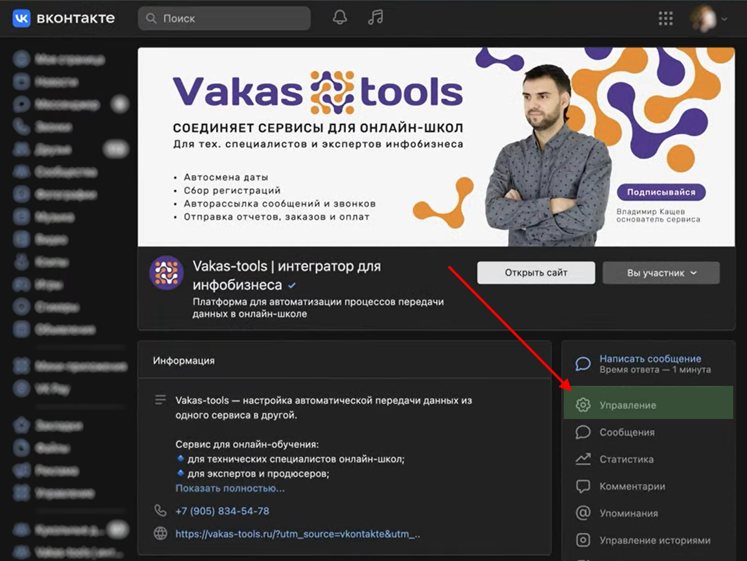Expand the Вы участник dropdown
The image size is (747, 561).
[661, 273]
